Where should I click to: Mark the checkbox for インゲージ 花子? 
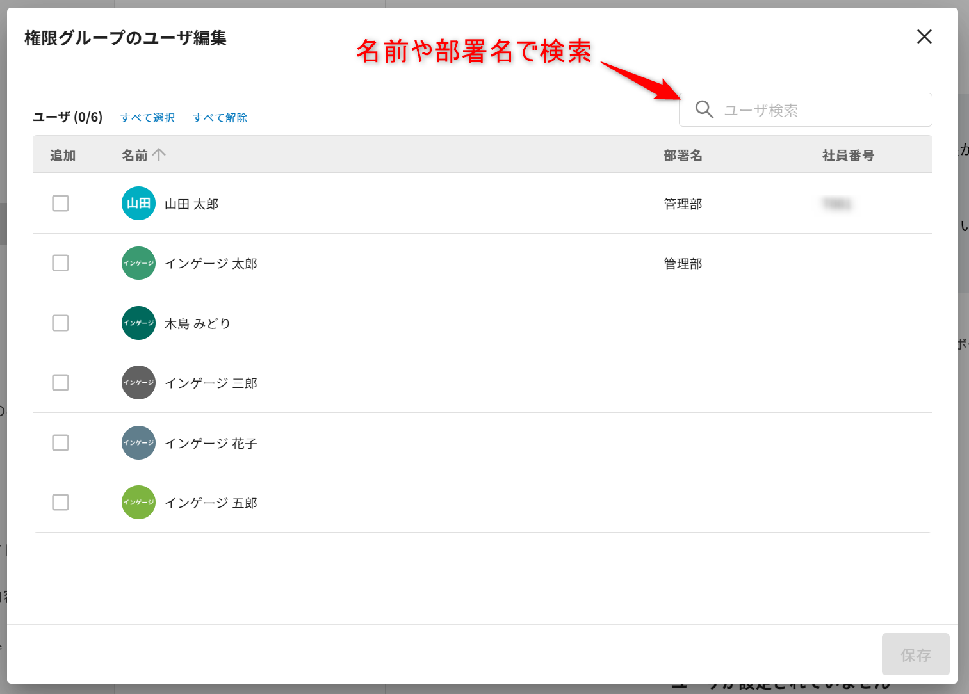click(61, 443)
